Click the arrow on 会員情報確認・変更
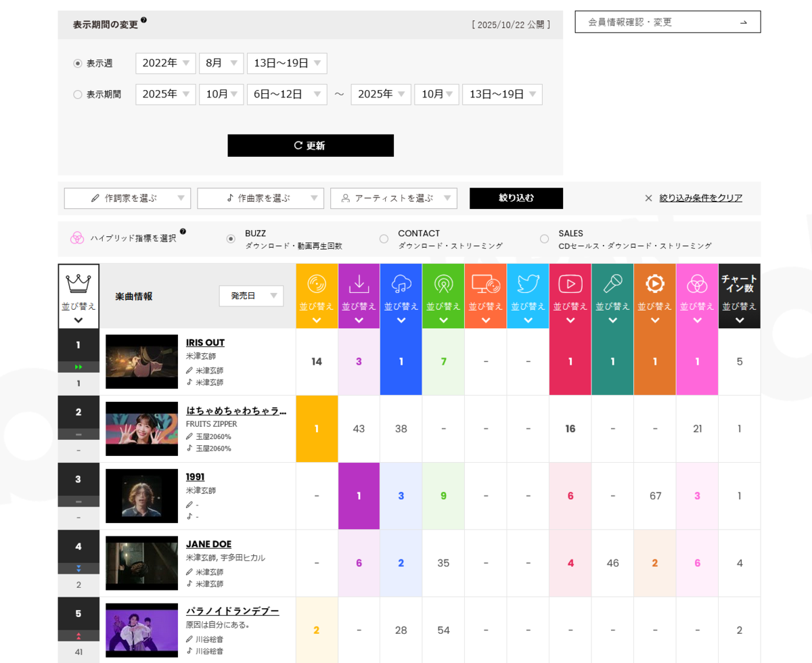Screen dimensions: 812x663 (x=743, y=22)
